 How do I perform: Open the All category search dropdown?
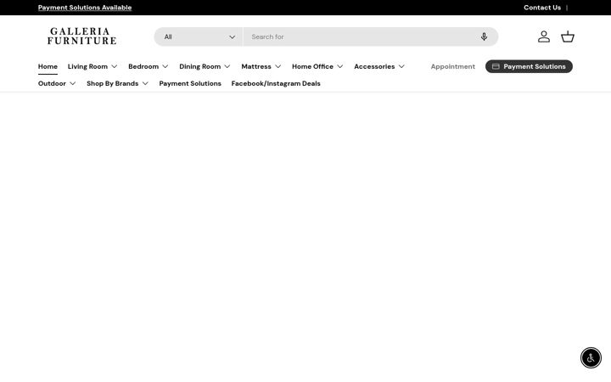199,37
